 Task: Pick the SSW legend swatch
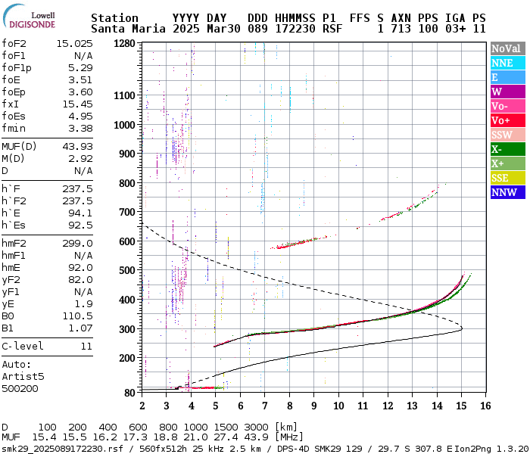point(508,135)
